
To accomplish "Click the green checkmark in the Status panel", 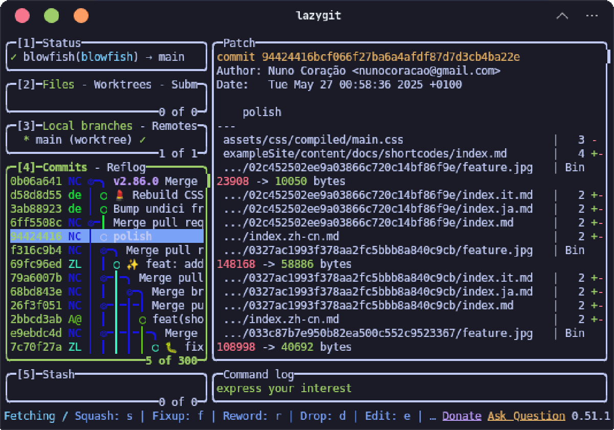I will (13, 57).
